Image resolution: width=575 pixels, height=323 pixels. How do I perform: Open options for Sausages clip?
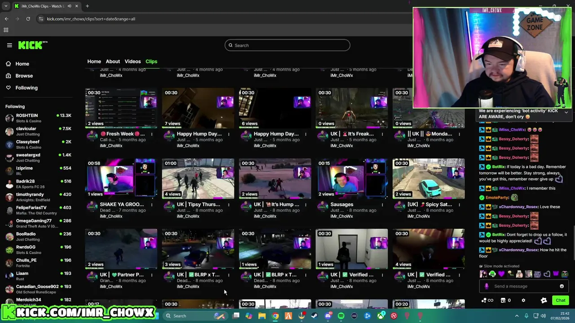pos(382,205)
